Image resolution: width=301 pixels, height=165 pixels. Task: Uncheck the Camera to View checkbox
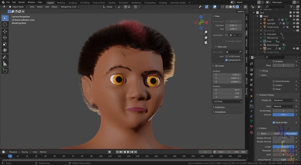pyautogui.click(x=226, y=60)
